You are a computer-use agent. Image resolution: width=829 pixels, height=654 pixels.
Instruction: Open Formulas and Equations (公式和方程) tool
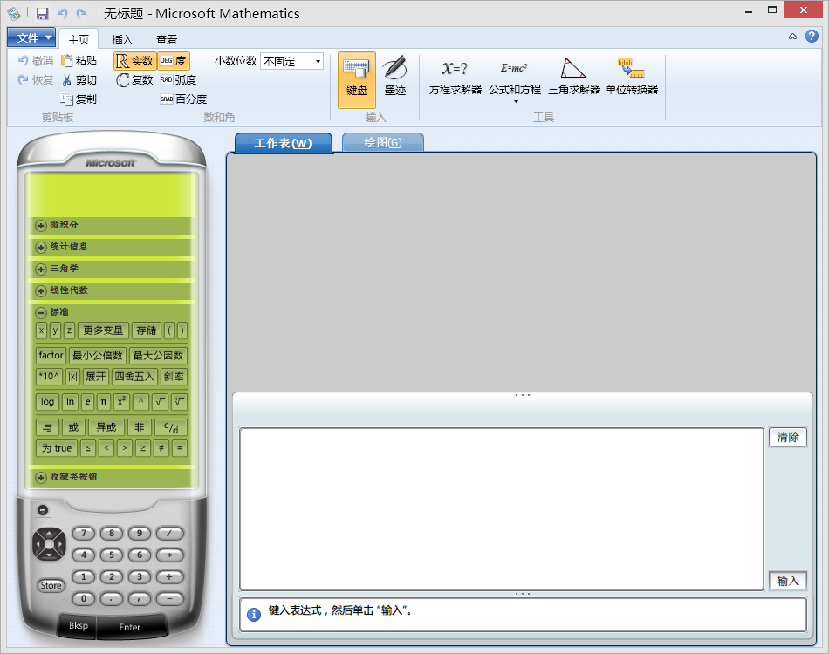click(515, 77)
